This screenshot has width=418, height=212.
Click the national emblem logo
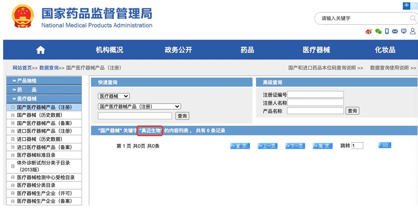click(23, 16)
